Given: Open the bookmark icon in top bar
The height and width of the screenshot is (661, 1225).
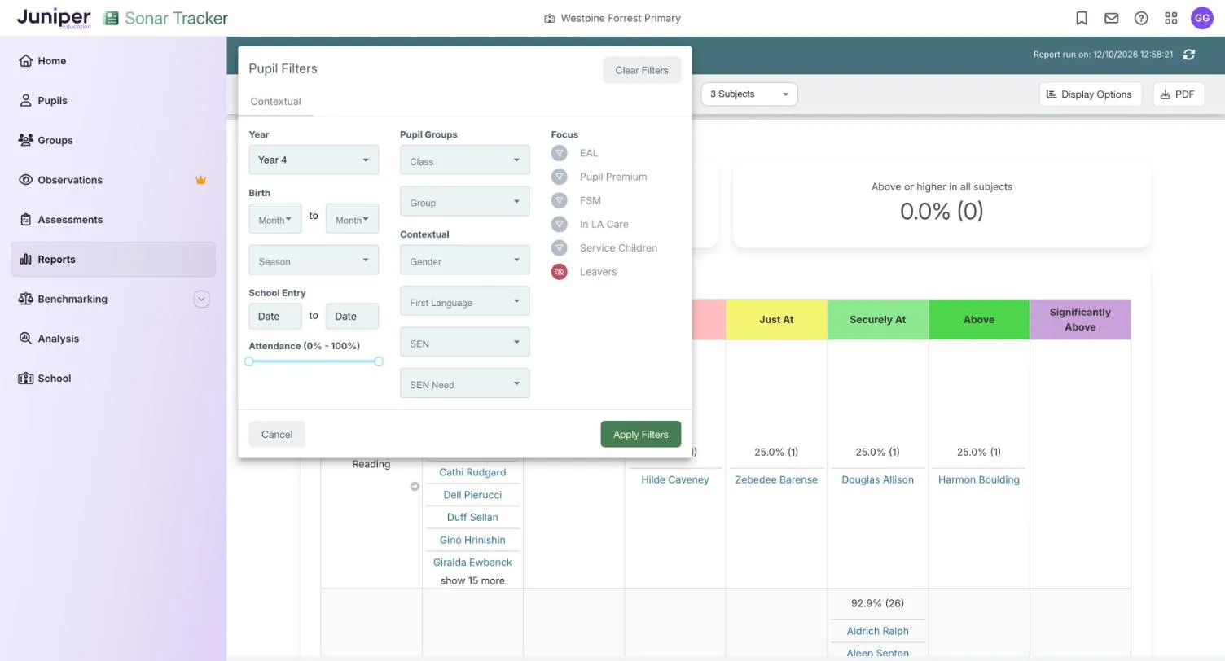Looking at the screenshot, I should [1082, 18].
